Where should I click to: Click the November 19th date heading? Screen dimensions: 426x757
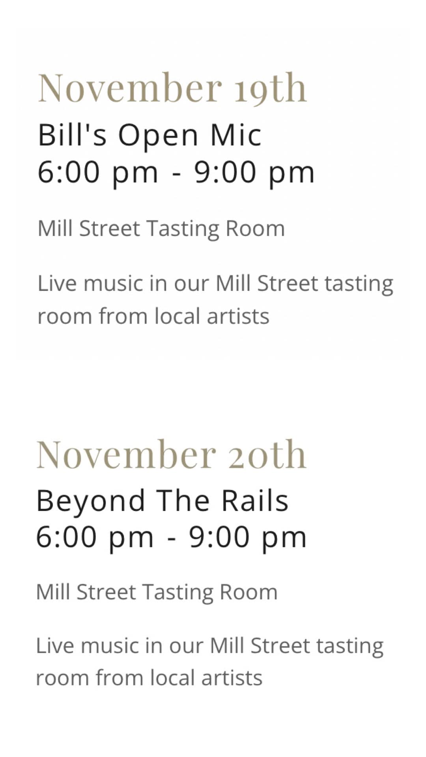[172, 88]
